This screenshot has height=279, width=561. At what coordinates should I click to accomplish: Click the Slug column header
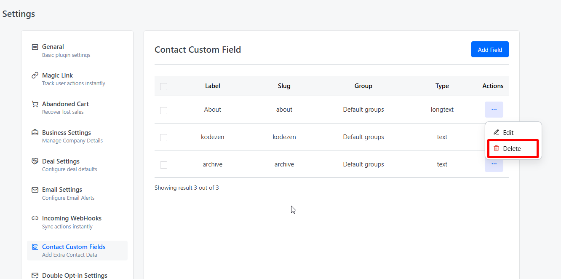point(284,86)
